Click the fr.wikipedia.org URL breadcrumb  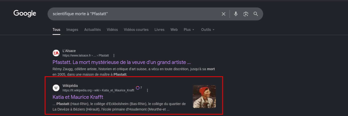(98, 90)
